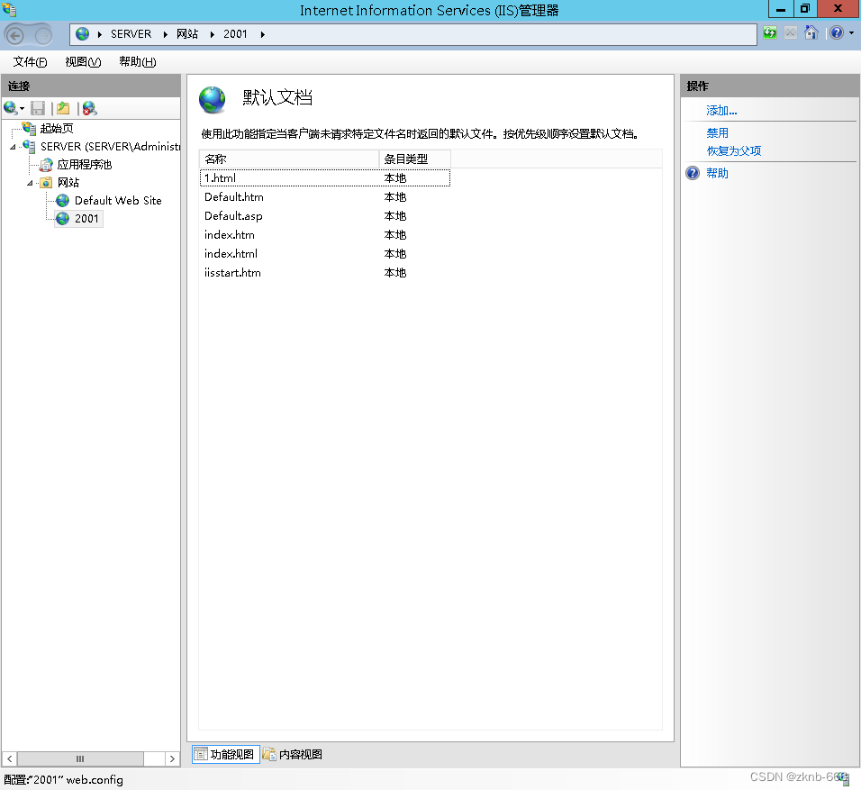Click the blue help question icon in actions

tap(693, 173)
